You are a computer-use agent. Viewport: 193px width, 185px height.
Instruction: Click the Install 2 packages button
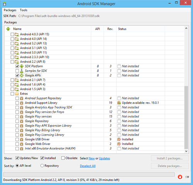click(x=170, y=158)
